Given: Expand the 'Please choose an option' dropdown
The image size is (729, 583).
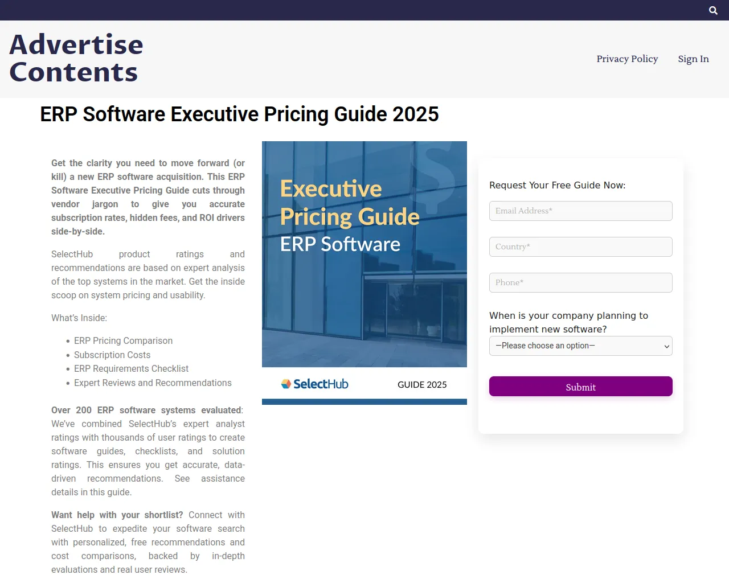Looking at the screenshot, I should [x=581, y=346].
